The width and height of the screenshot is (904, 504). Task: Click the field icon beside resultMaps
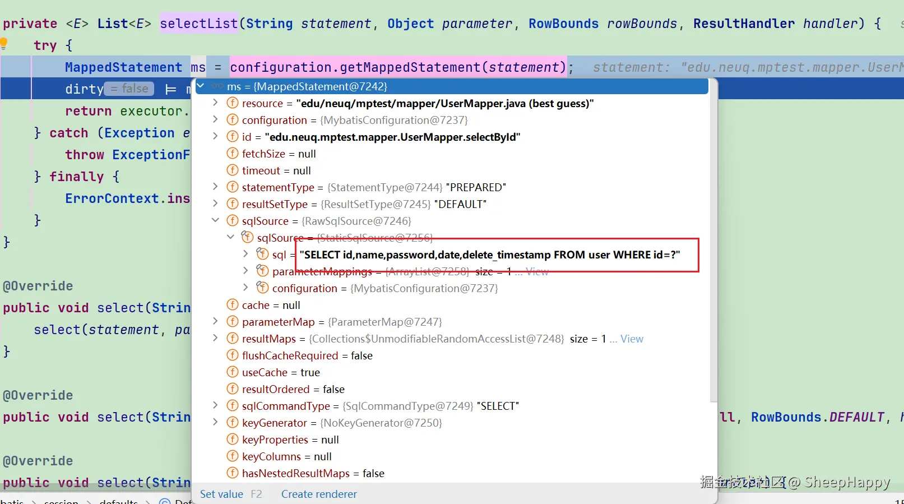tap(233, 339)
